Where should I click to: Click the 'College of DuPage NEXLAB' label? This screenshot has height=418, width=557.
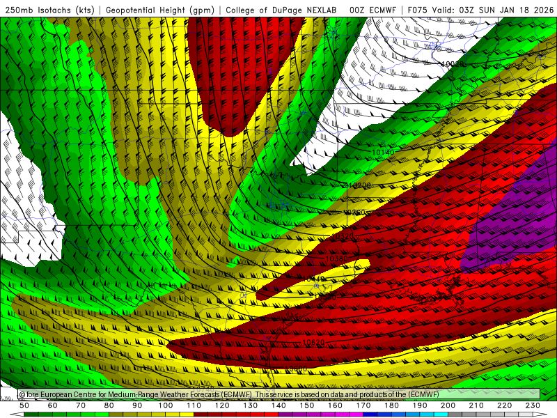[x=281, y=10]
